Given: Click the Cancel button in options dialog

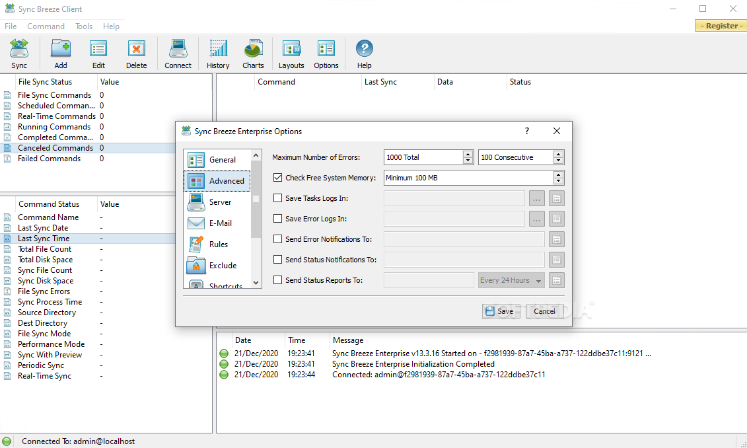Looking at the screenshot, I should (x=544, y=311).
